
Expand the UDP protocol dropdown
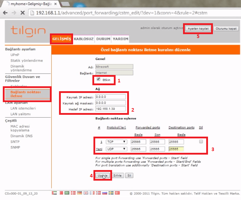[116, 149]
